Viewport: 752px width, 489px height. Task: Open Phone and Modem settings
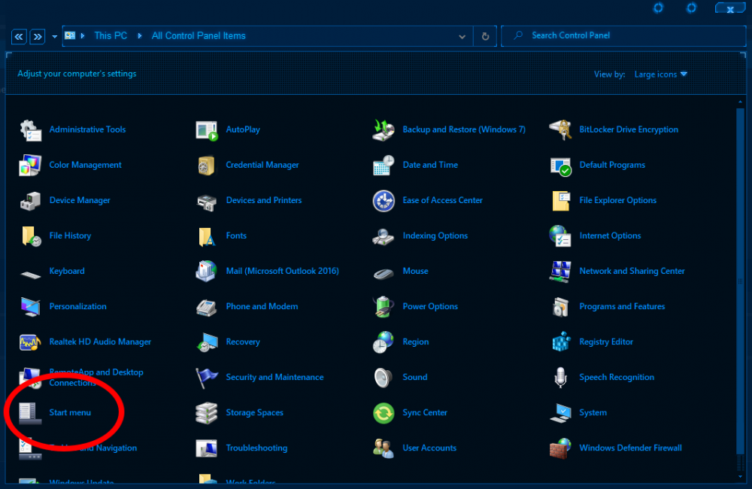click(262, 306)
